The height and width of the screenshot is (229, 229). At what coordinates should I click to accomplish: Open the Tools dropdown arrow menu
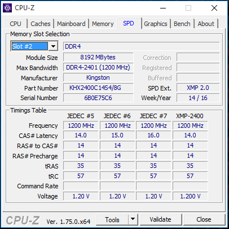click(x=133, y=219)
